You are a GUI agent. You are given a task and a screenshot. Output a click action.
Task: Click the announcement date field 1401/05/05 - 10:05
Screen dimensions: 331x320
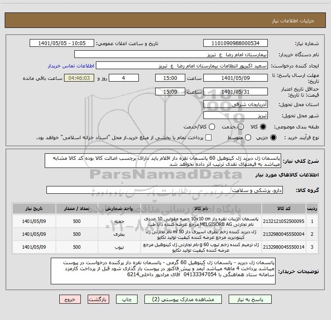(x=62, y=43)
